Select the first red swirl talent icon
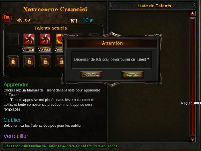 coord(29,39)
